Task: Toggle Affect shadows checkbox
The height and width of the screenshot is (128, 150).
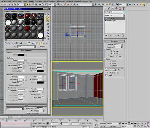Action: [x=43, y=95]
